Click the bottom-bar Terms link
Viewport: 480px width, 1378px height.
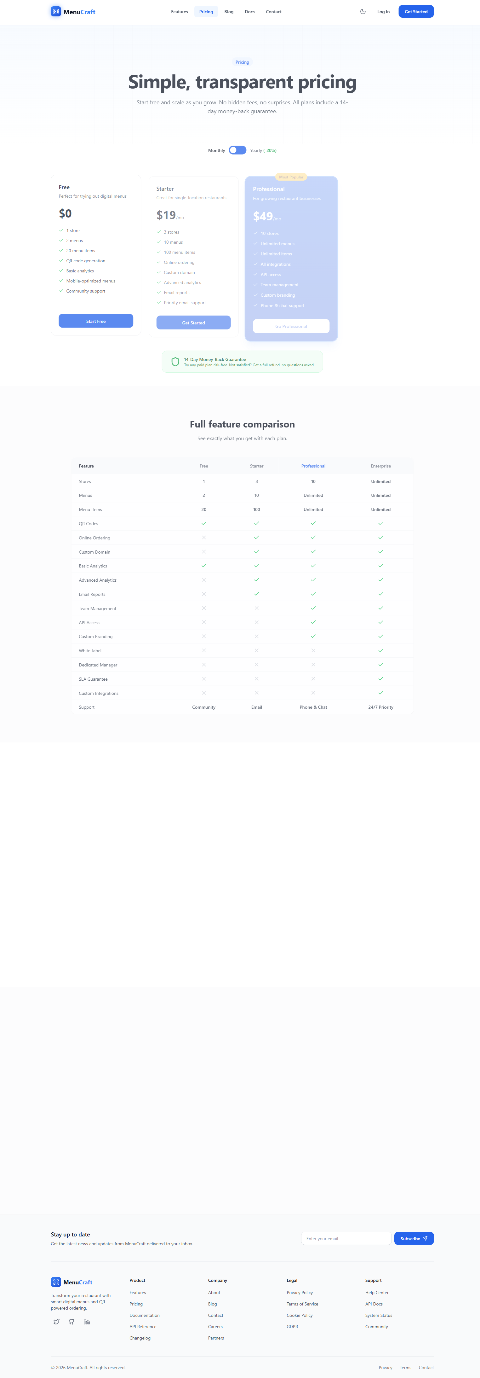point(406,1367)
